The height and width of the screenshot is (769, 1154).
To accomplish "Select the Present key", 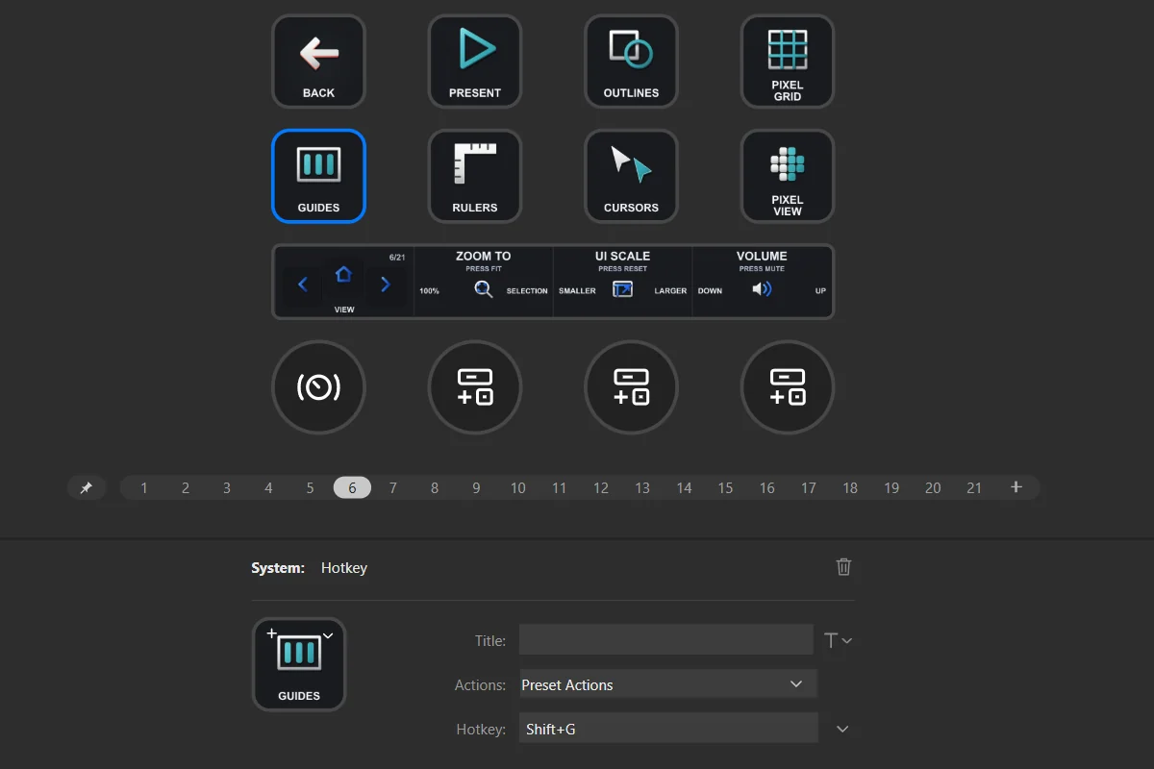I will pyautogui.click(x=475, y=62).
